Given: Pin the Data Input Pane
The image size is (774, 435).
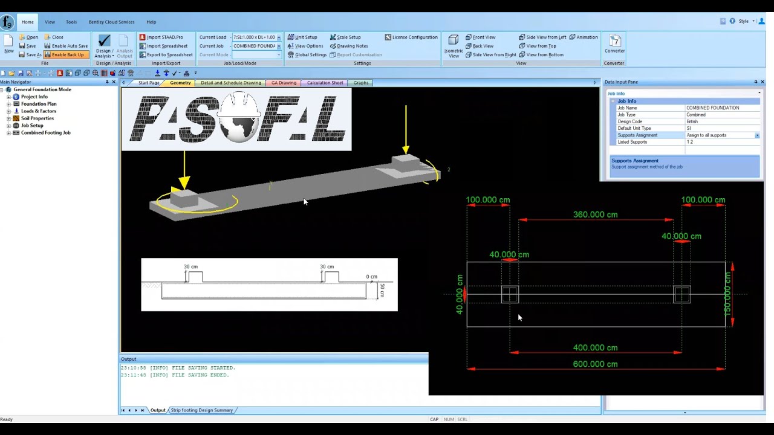Looking at the screenshot, I should 755,82.
